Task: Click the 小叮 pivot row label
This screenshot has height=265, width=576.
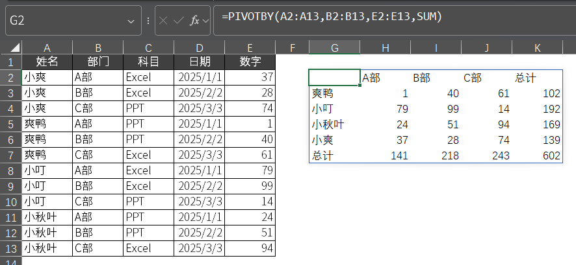Action: coord(335,109)
